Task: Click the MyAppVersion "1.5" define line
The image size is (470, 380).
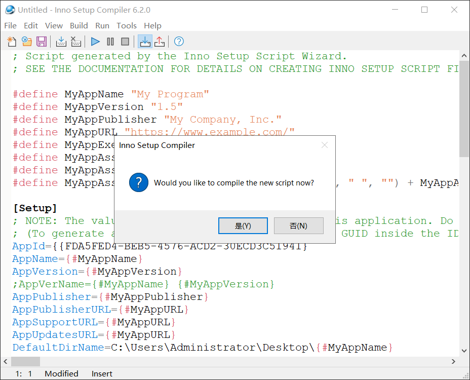Action: (x=98, y=107)
